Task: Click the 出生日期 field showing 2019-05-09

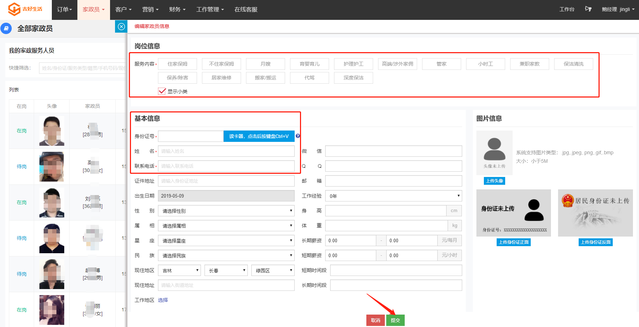Action: [x=226, y=196]
